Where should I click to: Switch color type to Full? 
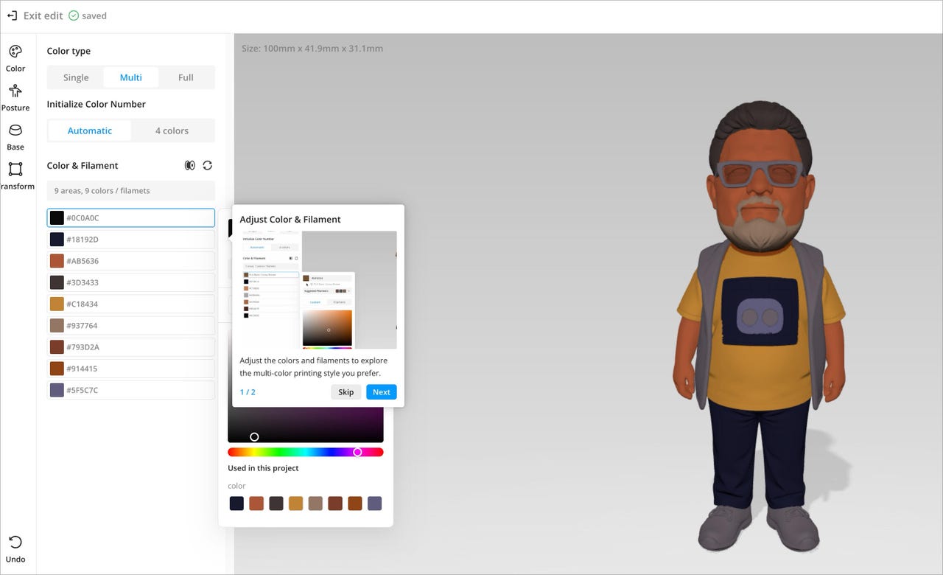pos(186,77)
